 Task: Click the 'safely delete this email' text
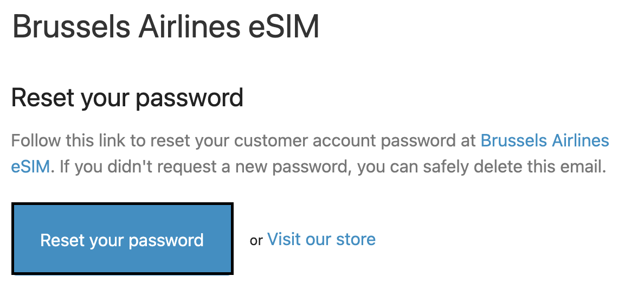510,166
